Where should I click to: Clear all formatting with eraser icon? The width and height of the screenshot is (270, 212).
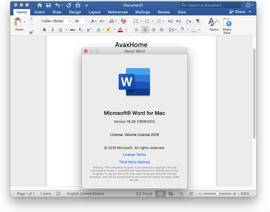click(x=123, y=21)
